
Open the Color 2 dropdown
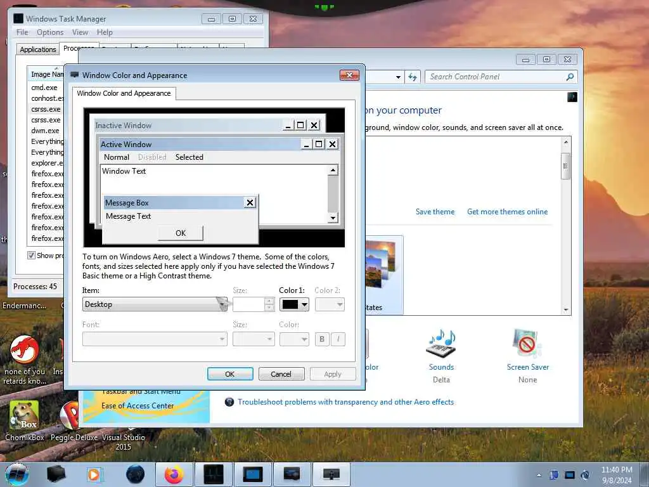pos(330,304)
